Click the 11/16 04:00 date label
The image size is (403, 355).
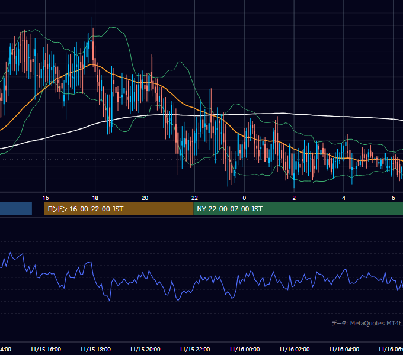point(344,349)
